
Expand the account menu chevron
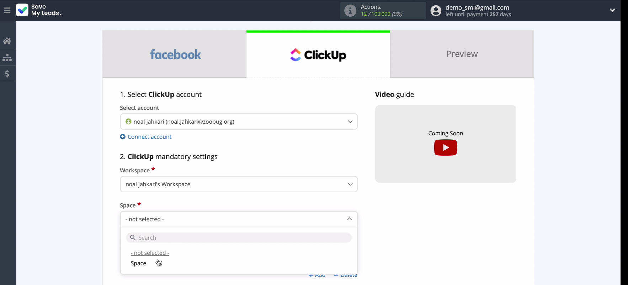pyautogui.click(x=612, y=10)
